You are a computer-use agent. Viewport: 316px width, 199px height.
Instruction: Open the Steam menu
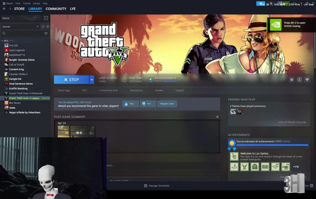(9, 3)
